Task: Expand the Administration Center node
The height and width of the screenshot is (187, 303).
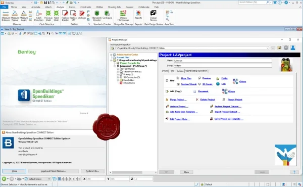Action: point(111,55)
